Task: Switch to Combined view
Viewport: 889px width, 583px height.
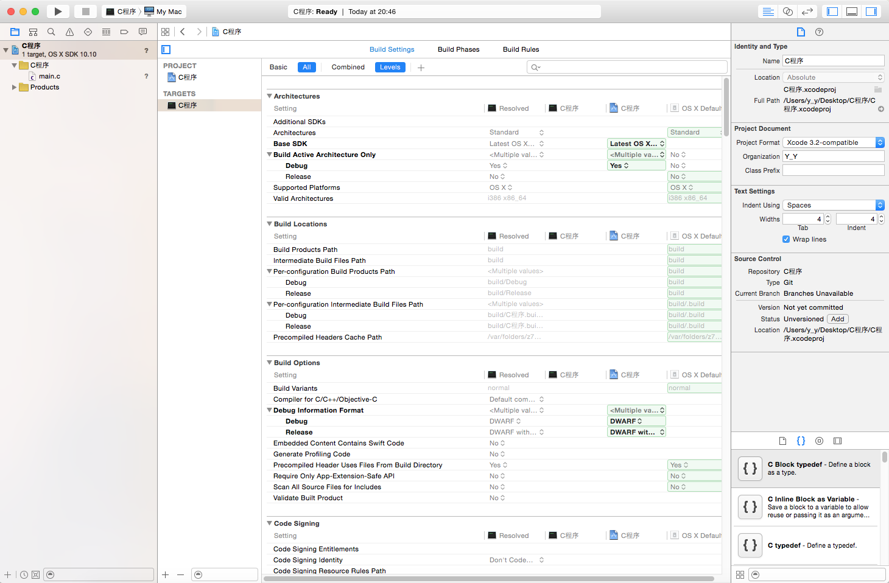Action: point(348,67)
